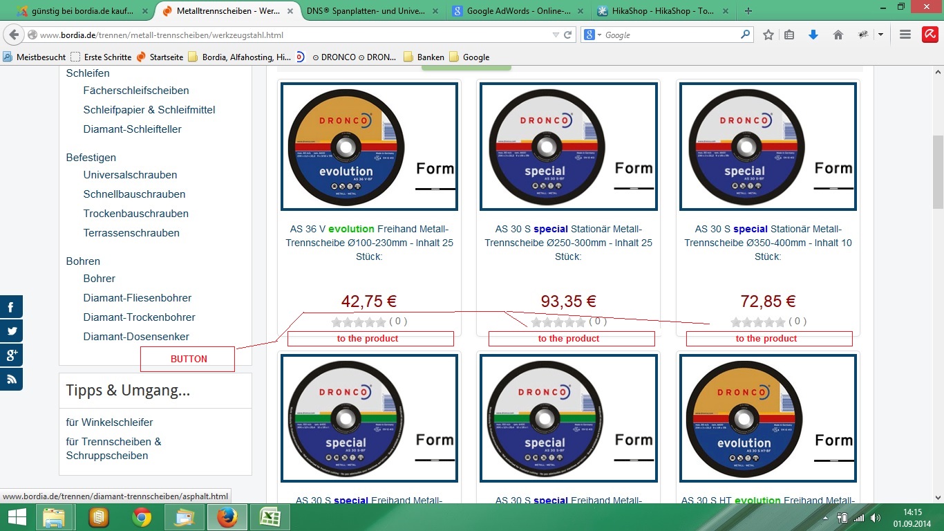Open AS 30 S special Ø350-400mm product title

point(768,243)
